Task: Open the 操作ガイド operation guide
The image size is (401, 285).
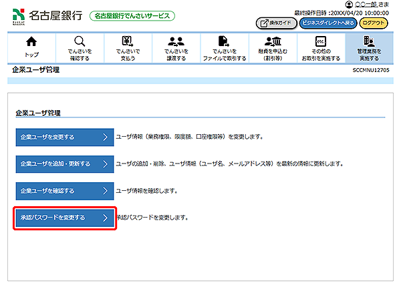Action: [x=276, y=23]
